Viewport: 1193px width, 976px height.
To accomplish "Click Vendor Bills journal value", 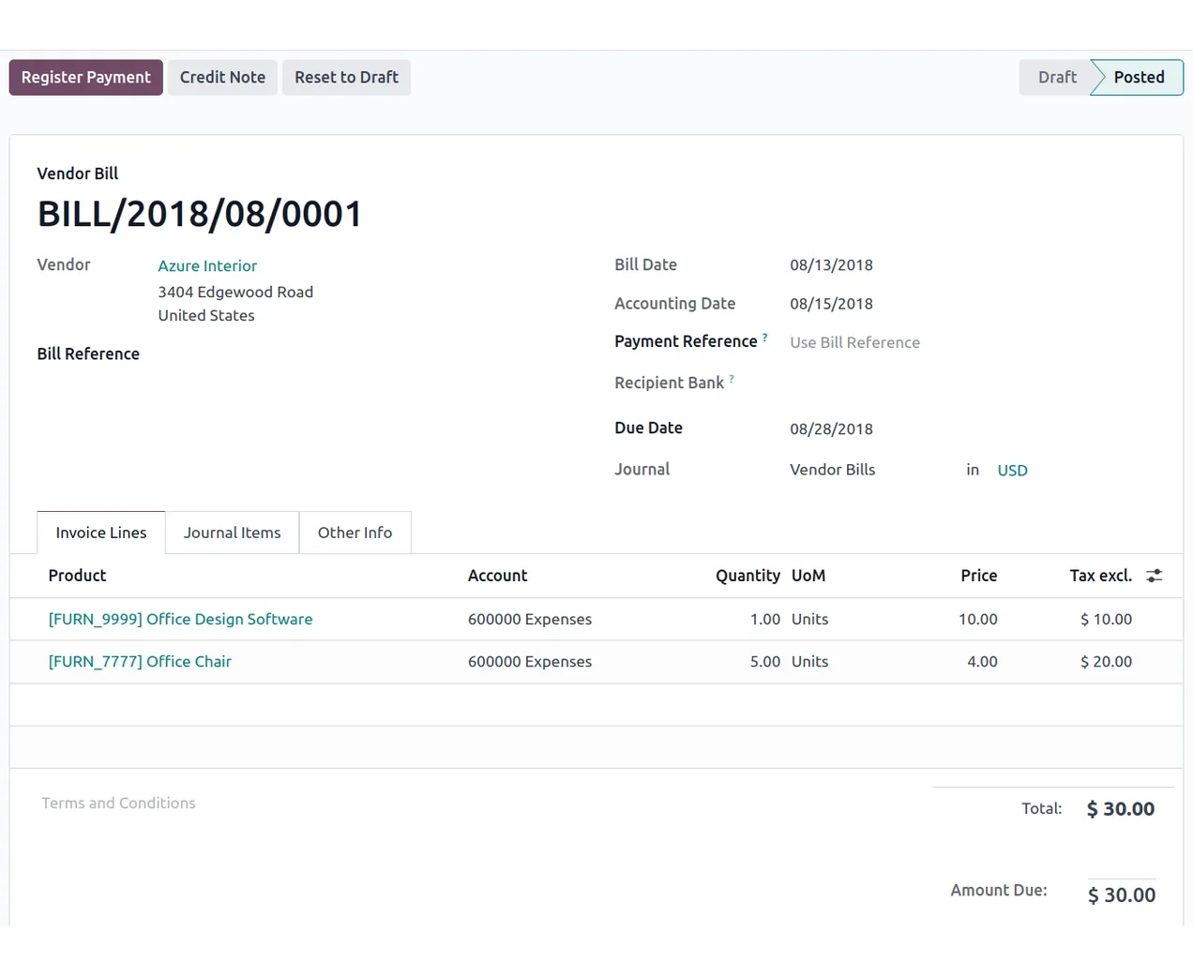I will click(832, 470).
